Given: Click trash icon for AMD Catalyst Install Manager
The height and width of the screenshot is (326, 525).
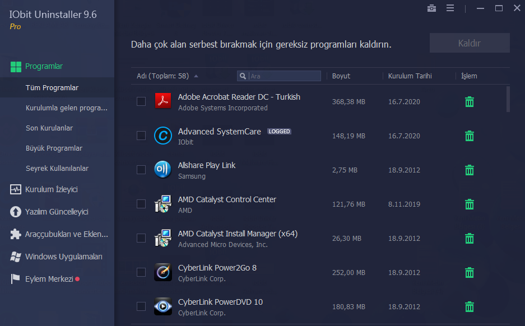Looking at the screenshot, I should point(470,238).
